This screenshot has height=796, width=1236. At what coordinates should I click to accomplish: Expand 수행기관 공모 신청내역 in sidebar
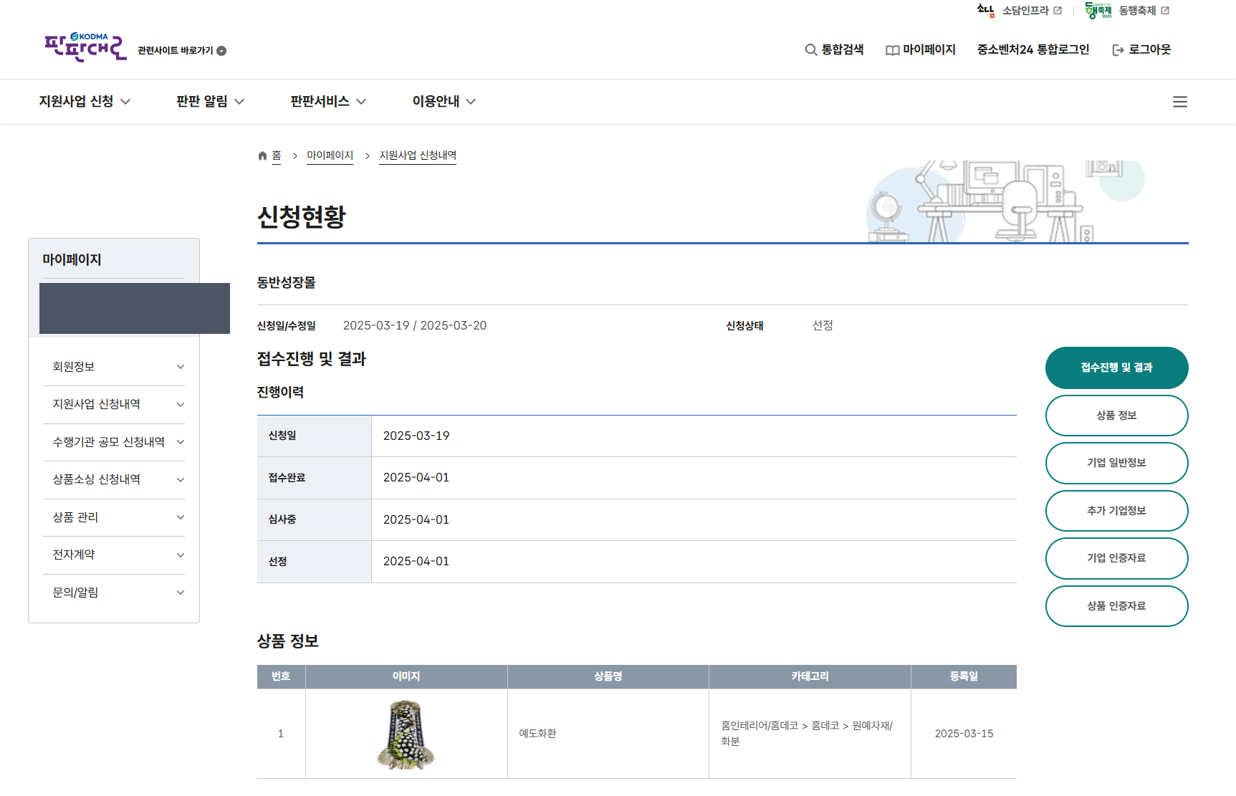point(114,442)
